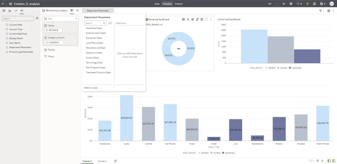Image resolution: width=337 pixels, height=164 pixels.
Task: Click the back arrow beside the analysis title
Action: click(3, 4)
